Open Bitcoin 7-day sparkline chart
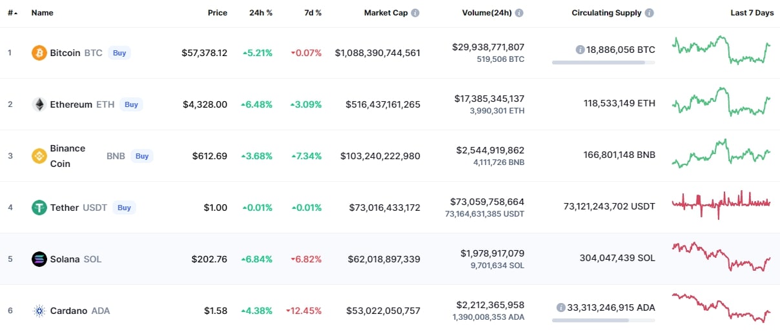This screenshot has width=780, height=332. coord(721,50)
